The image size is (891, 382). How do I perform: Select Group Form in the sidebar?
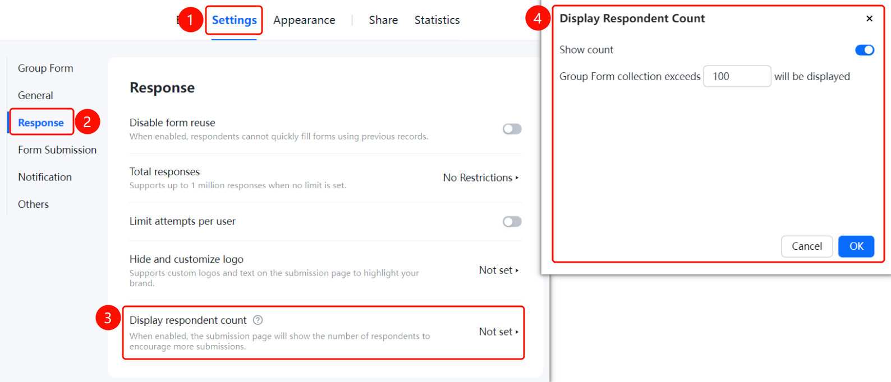(x=45, y=68)
